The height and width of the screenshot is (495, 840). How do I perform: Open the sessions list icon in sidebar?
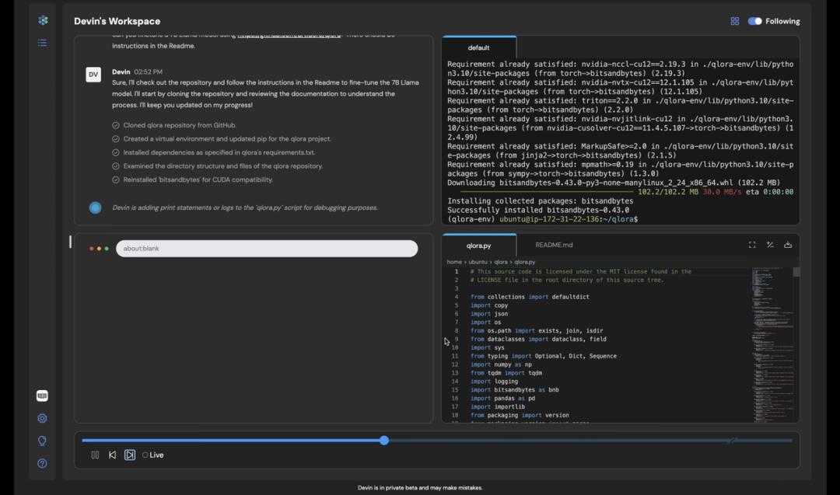(43, 43)
